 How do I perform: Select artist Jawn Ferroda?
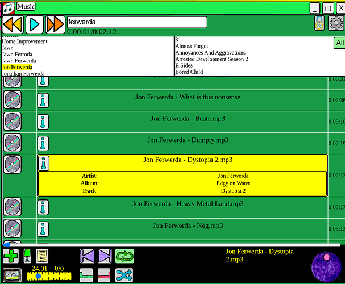[x=17, y=55]
